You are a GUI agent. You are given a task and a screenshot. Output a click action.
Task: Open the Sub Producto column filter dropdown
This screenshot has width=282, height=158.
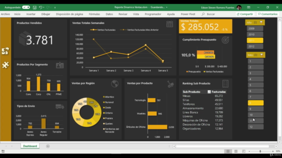tap(209, 92)
